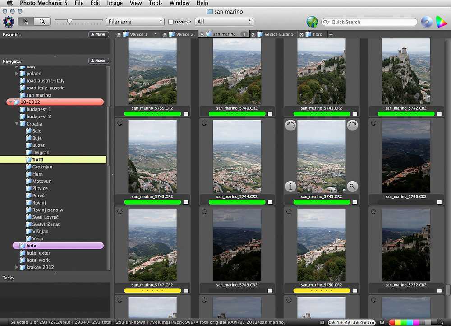This screenshot has width=451, height=326.
Task: Add a new contact sheet tab
Action: coord(331,34)
